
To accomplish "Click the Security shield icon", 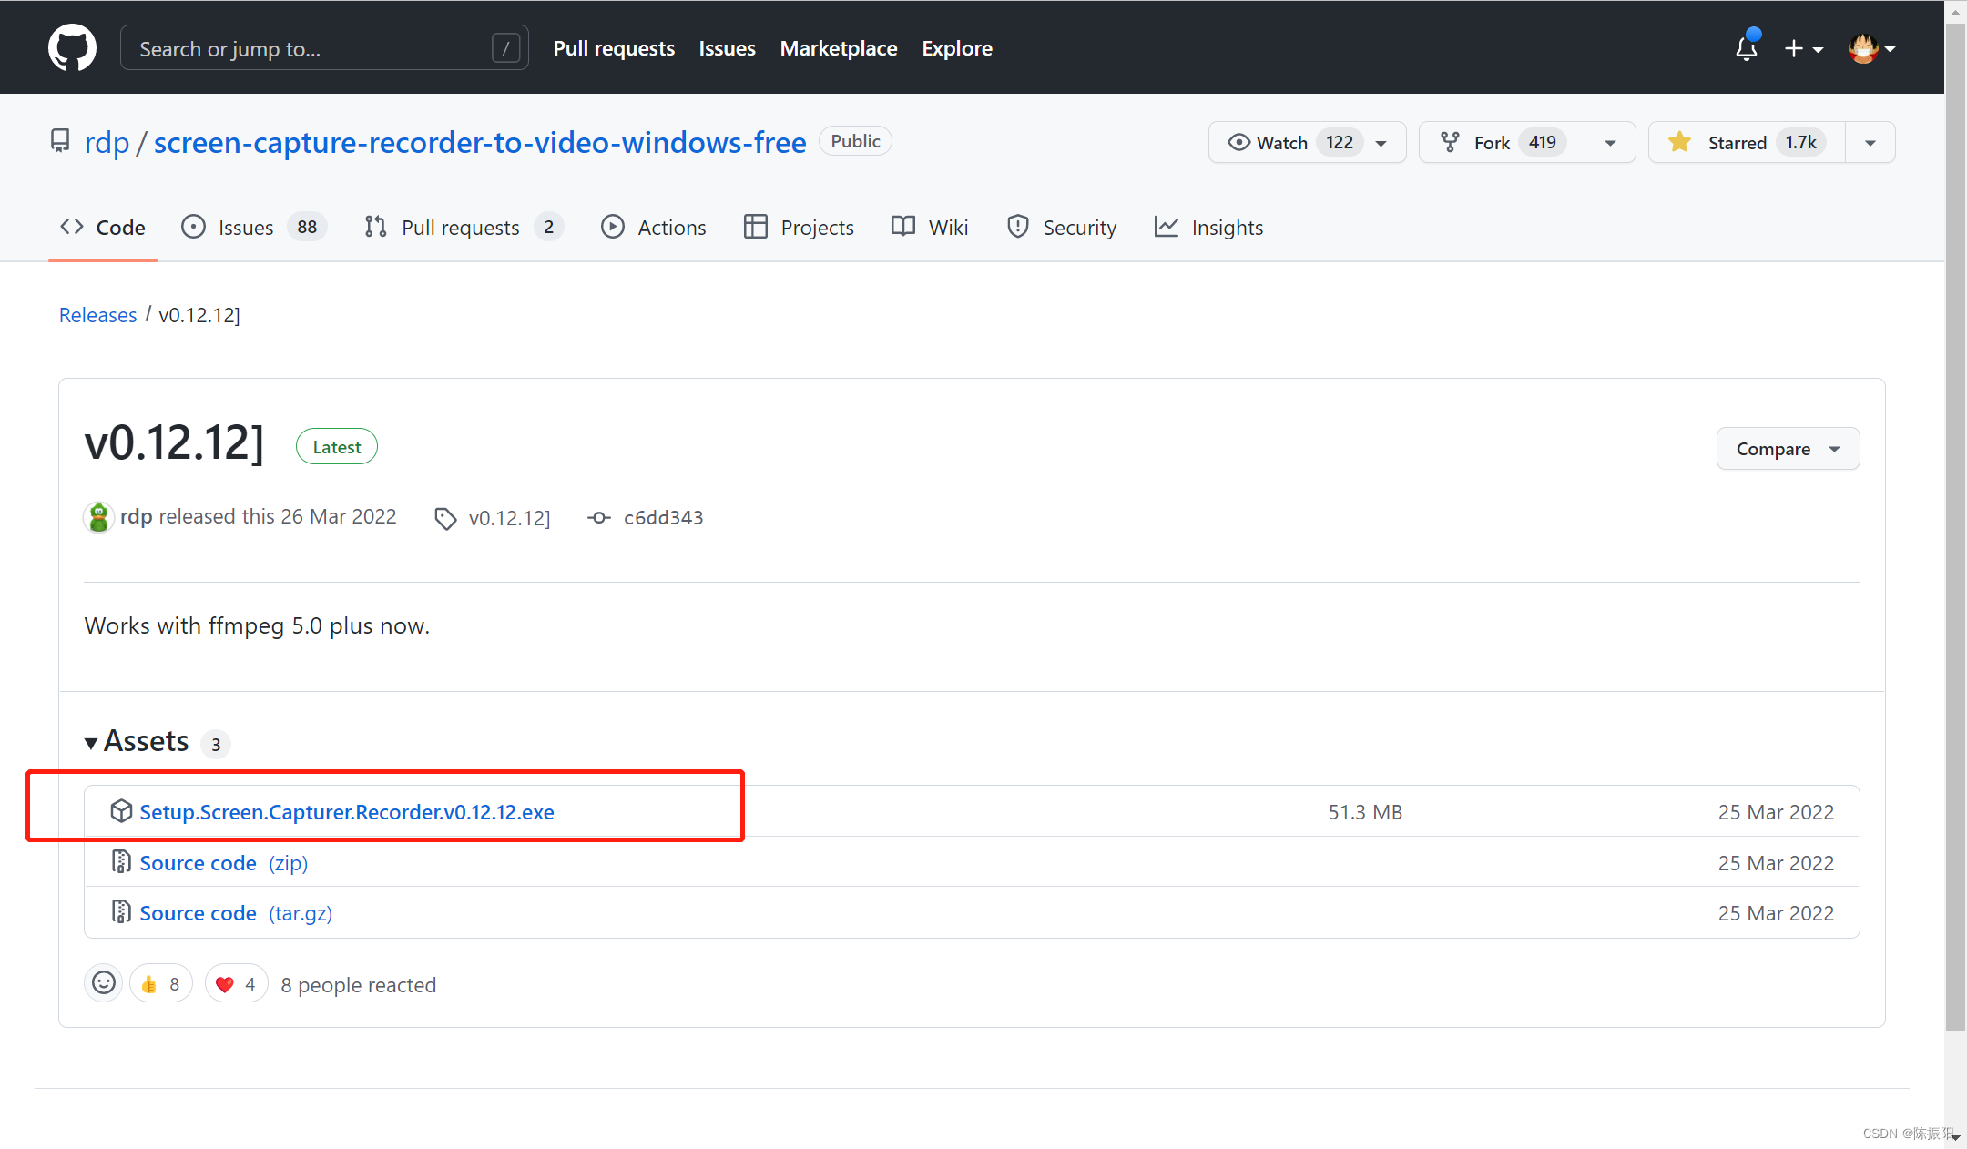I will click(x=1017, y=227).
